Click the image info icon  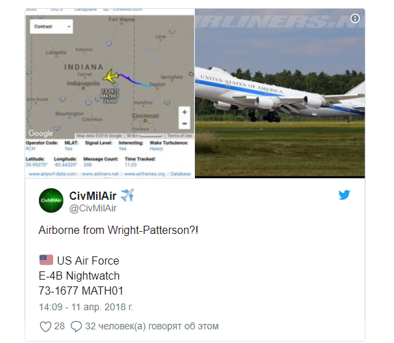click(x=354, y=18)
